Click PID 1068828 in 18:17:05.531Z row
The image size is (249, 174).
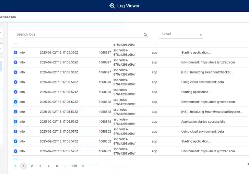click(105, 122)
